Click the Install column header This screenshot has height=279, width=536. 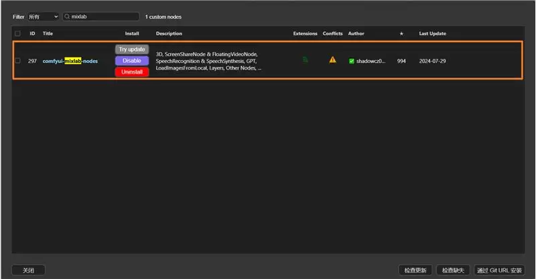coord(132,33)
